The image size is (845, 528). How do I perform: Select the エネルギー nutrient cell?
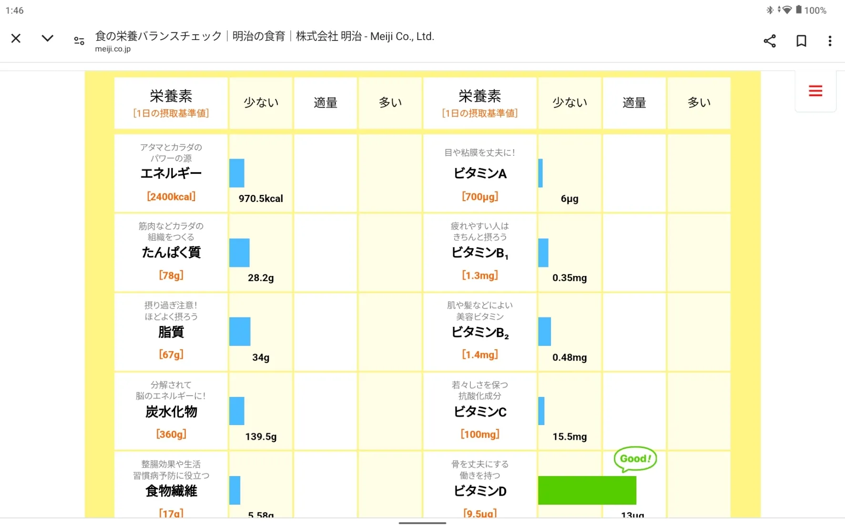[x=171, y=173]
